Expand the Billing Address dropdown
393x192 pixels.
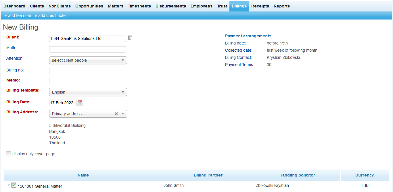[x=123, y=114]
